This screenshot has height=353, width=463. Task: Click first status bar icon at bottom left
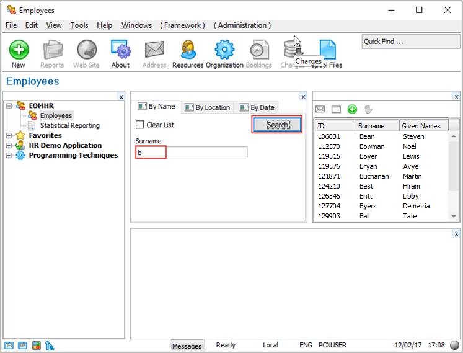tap(9, 346)
